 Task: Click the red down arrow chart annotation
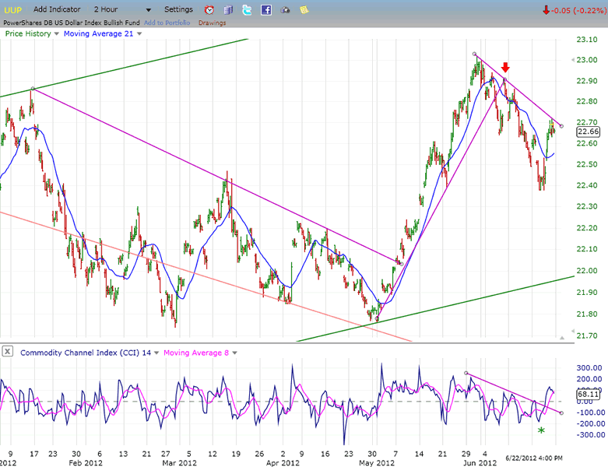(x=505, y=68)
